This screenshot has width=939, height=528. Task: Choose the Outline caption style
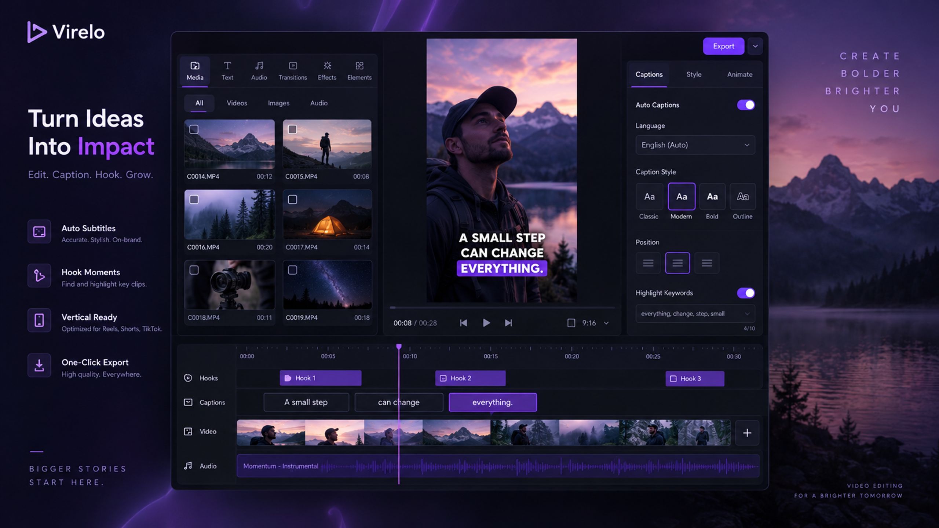pyautogui.click(x=742, y=197)
